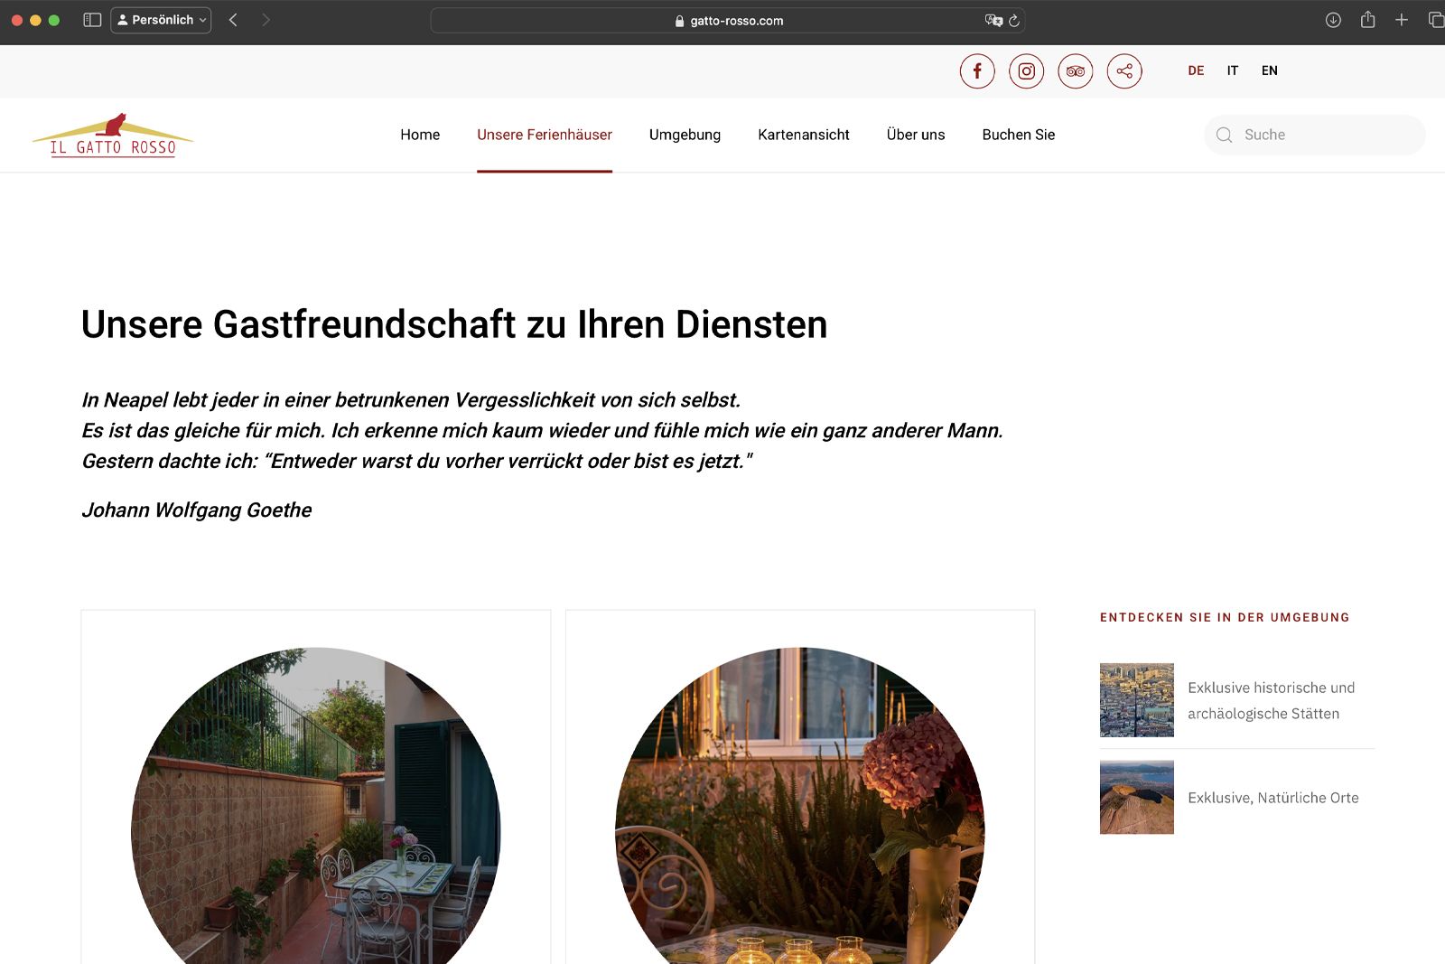Screen dimensions: 1445x964
Task: Open the hydrangea flowers circular photo
Action: pyautogui.click(x=800, y=806)
